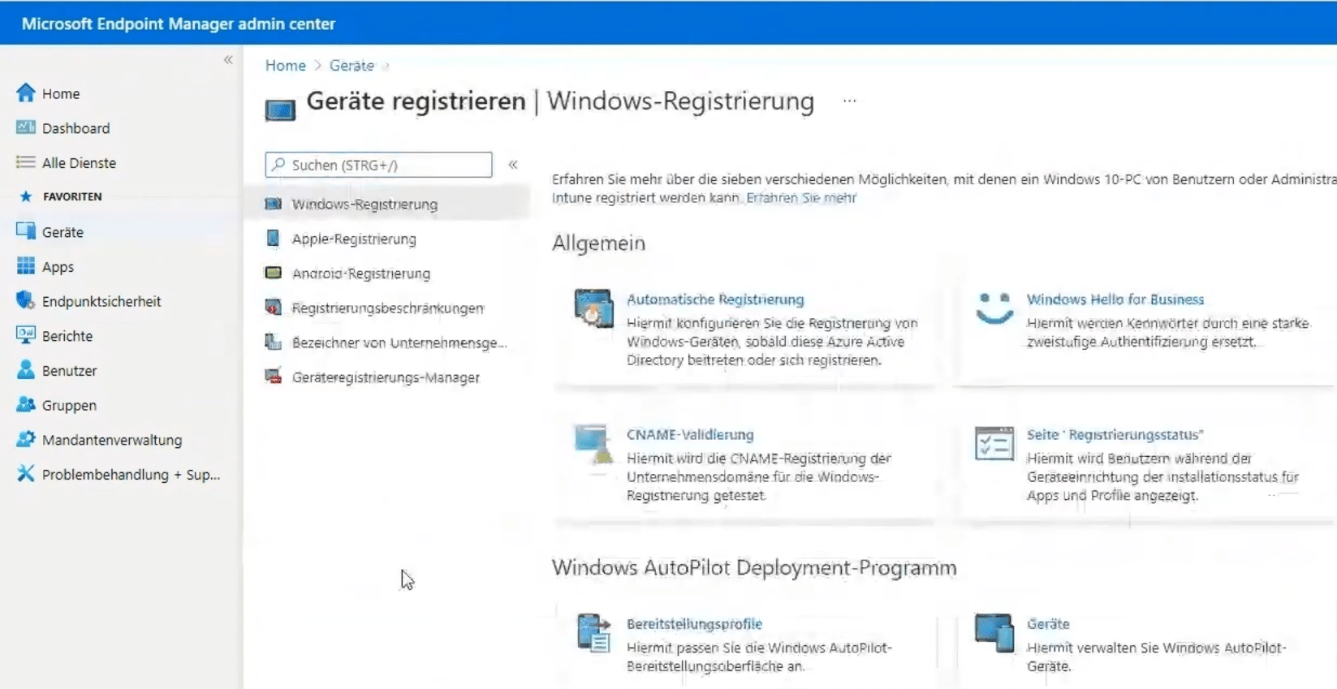
Task: Click the Benutzer person icon
Action: tap(26, 370)
